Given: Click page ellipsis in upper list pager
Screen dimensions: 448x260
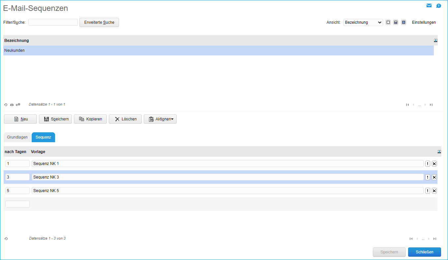Looking at the screenshot, I should (x=419, y=105).
